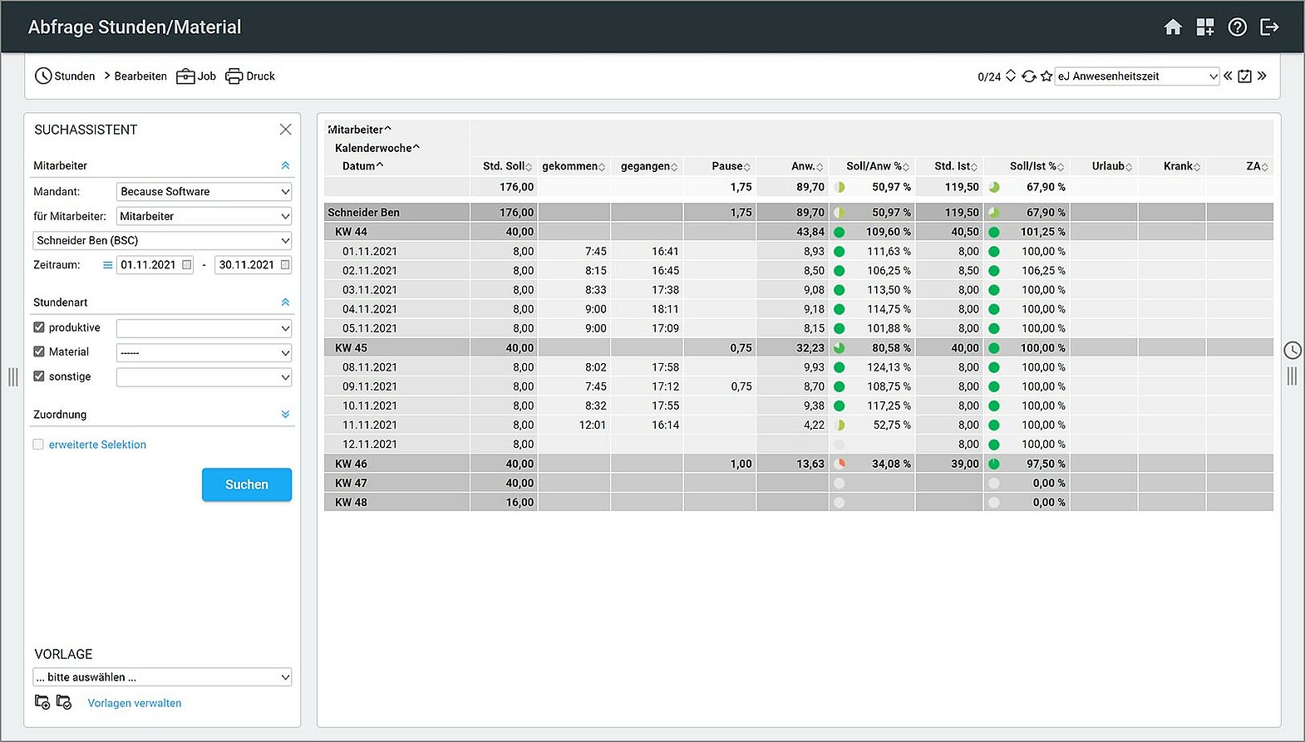The height and width of the screenshot is (742, 1305).
Task: Click the star favorite icon
Action: click(1046, 76)
